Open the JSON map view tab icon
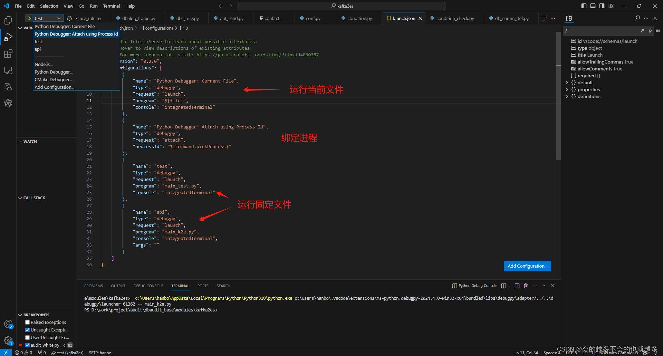Image resolution: width=663 pixels, height=356 pixels. (x=569, y=18)
